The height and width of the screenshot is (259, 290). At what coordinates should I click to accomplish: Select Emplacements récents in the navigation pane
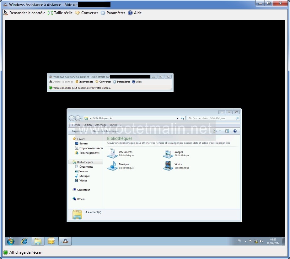(89, 148)
